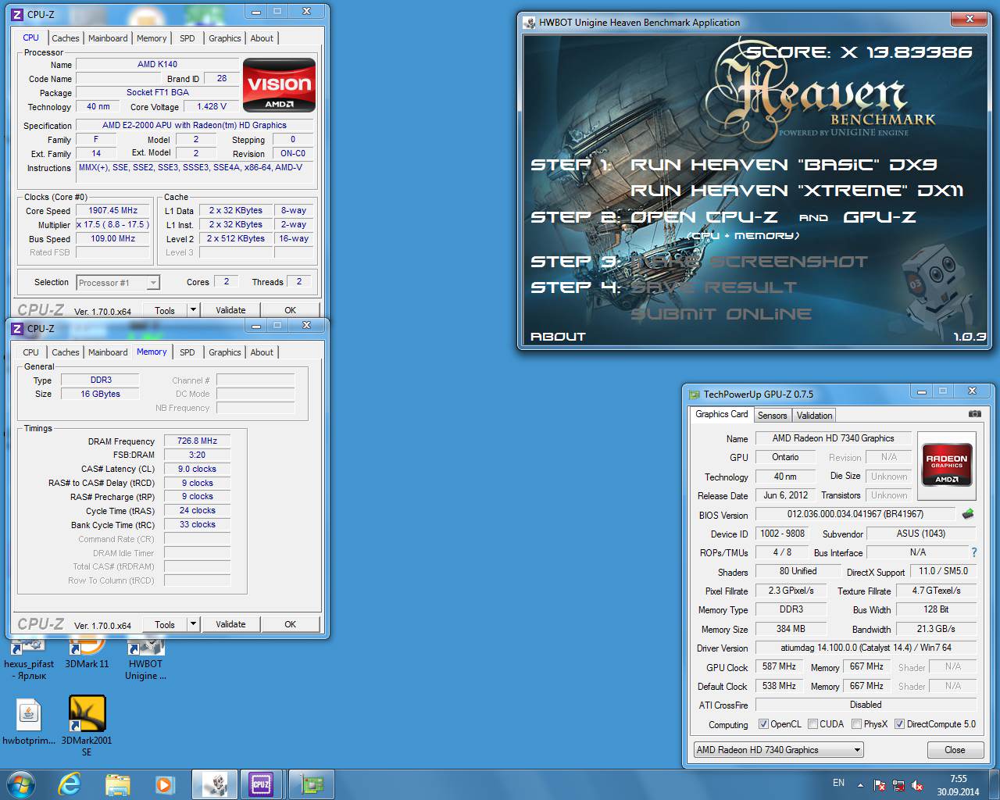Select the HWBOT Unigine desktop shortcut

146,657
